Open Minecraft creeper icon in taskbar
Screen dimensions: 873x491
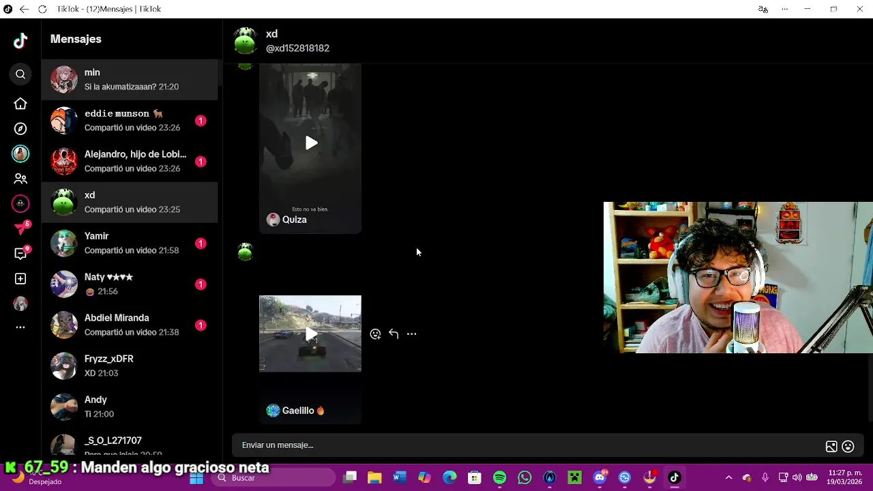click(575, 478)
